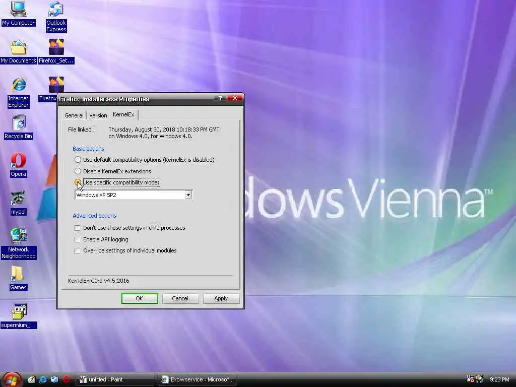516x387 pixels.
Task: Click the File linked date text
Action: tap(164, 133)
